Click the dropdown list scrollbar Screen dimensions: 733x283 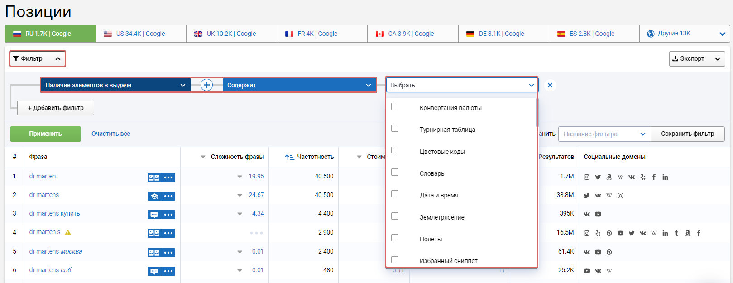coord(537,112)
